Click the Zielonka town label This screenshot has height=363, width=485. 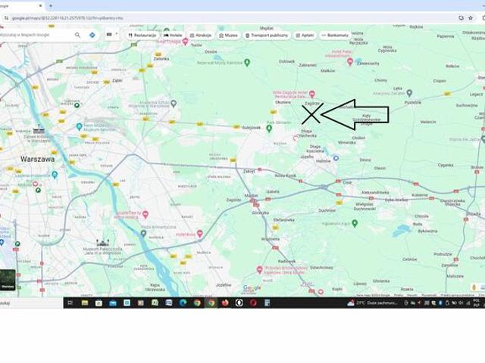pos(161,59)
